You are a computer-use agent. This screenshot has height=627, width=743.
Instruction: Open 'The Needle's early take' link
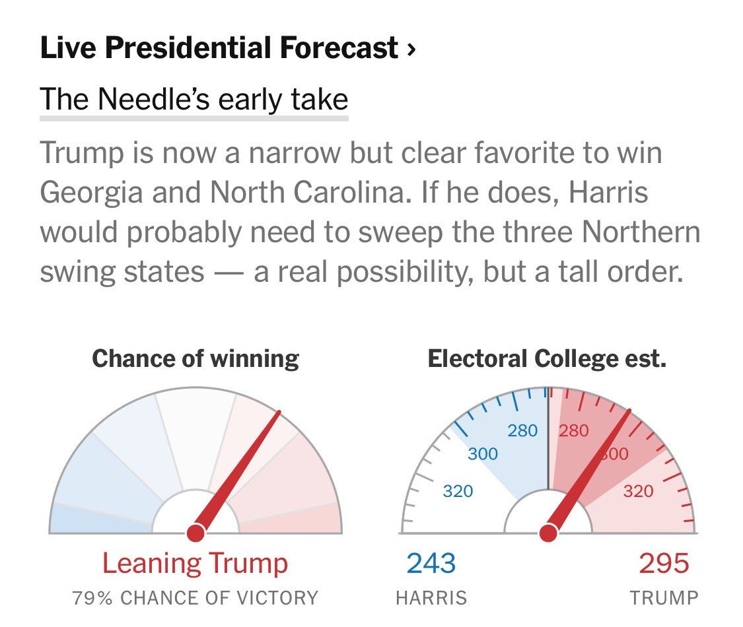(x=194, y=100)
